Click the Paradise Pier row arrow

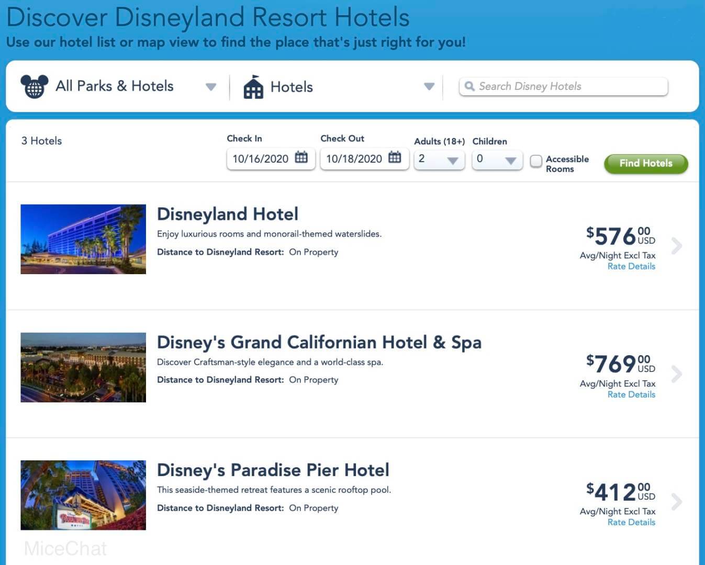[677, 501]
